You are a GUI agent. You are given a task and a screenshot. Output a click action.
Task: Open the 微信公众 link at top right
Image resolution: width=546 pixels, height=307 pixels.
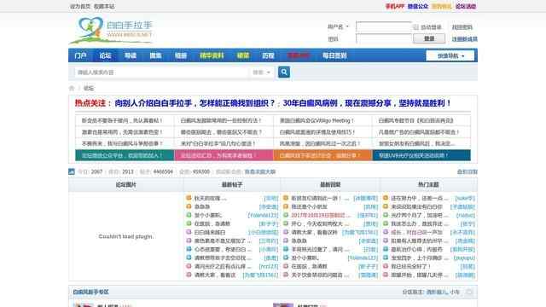(x=417, y=6)
